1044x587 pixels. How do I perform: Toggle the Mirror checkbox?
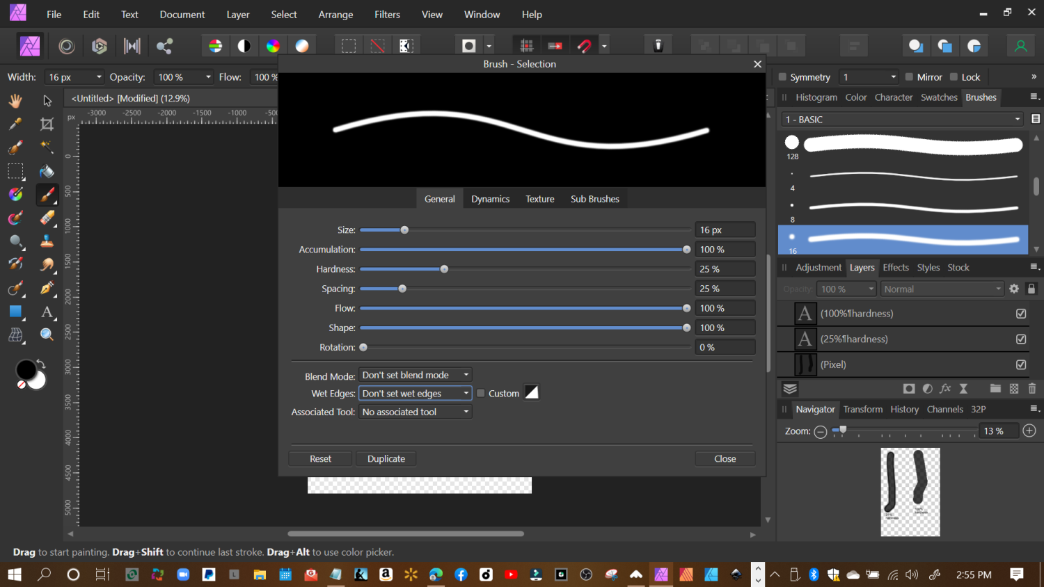[909, 77]
